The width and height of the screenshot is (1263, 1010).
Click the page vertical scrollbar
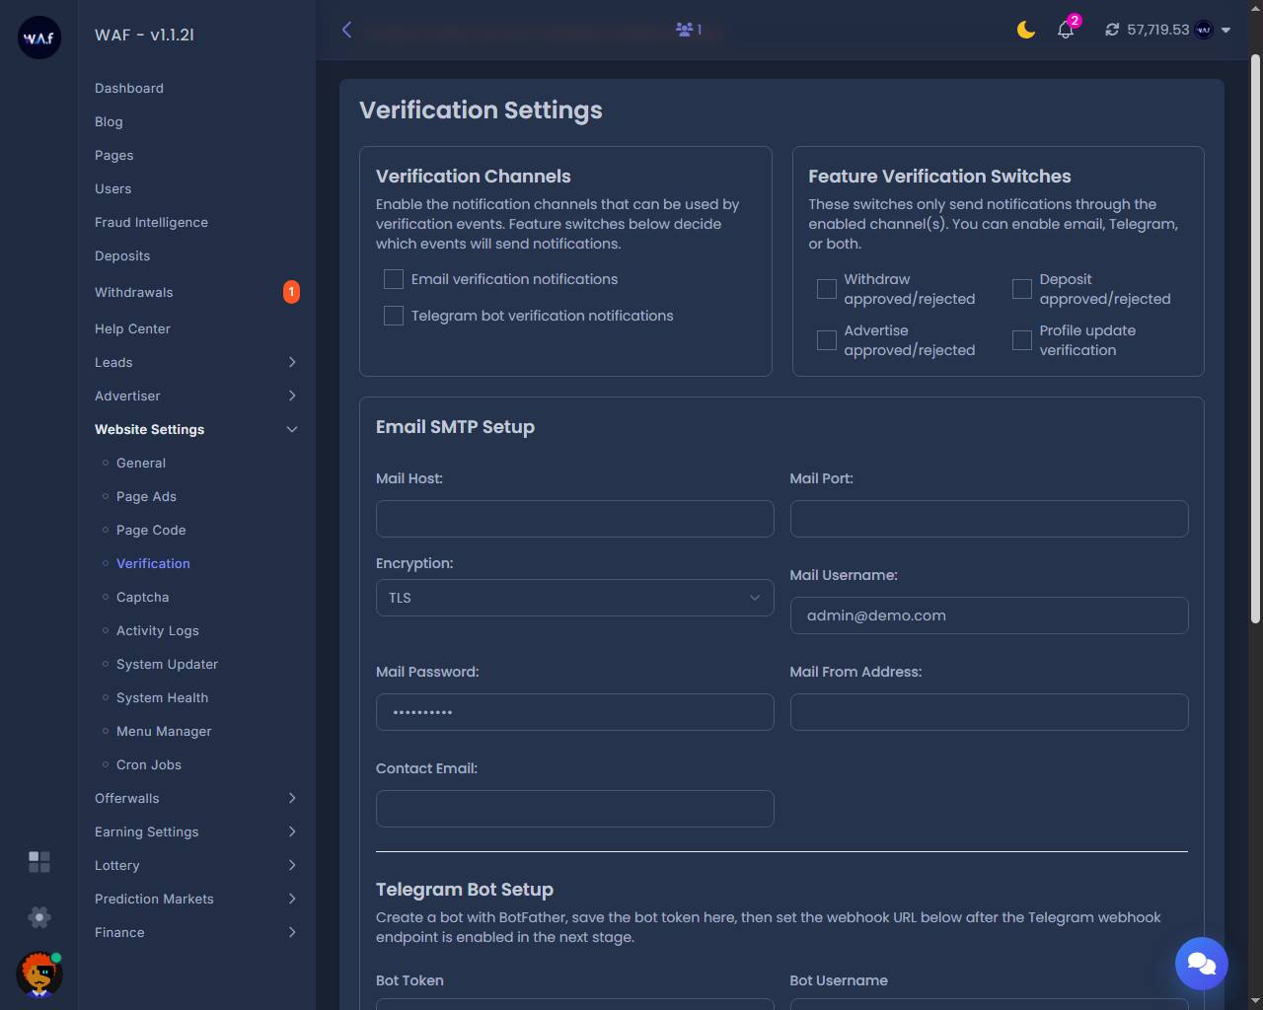click(1255, 338)
